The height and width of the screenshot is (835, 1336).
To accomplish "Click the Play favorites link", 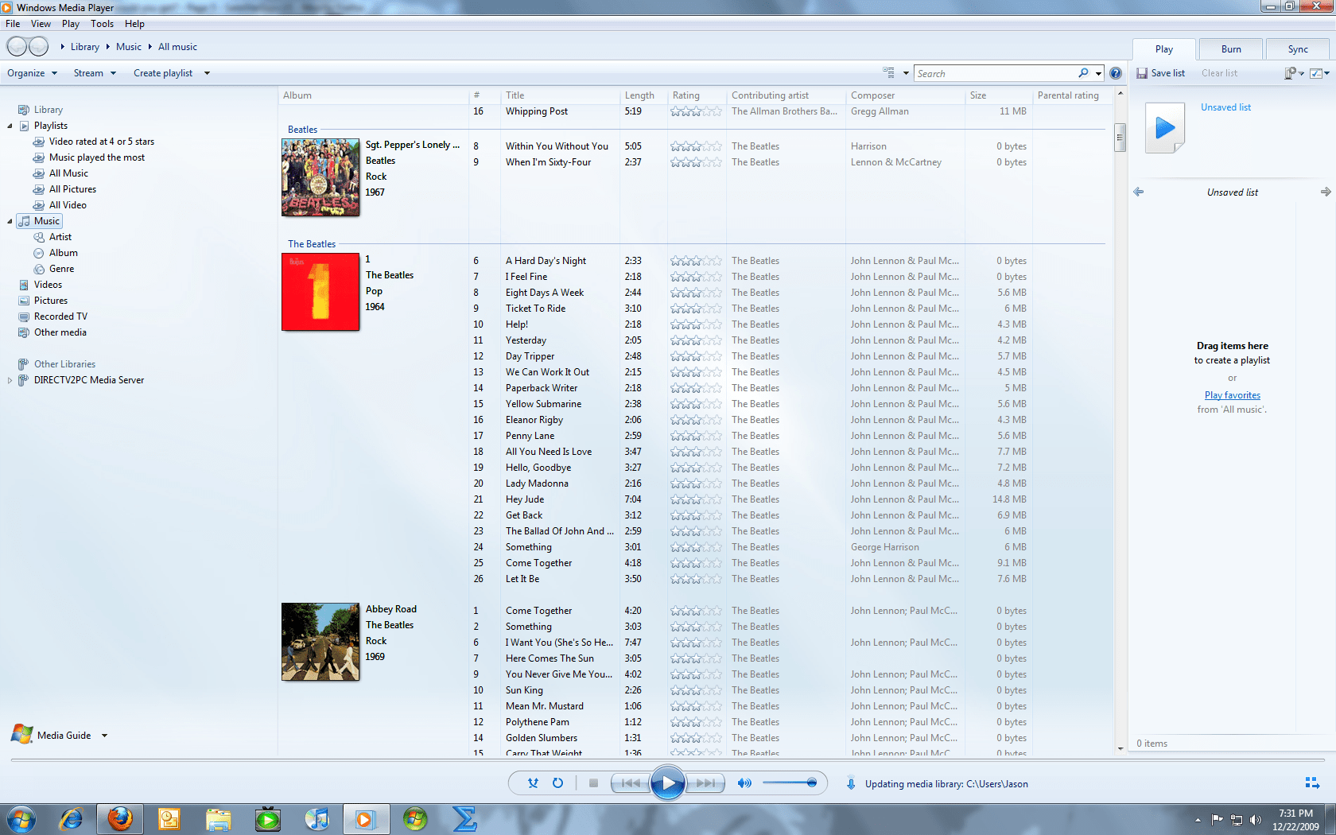I will (1232, 395).
